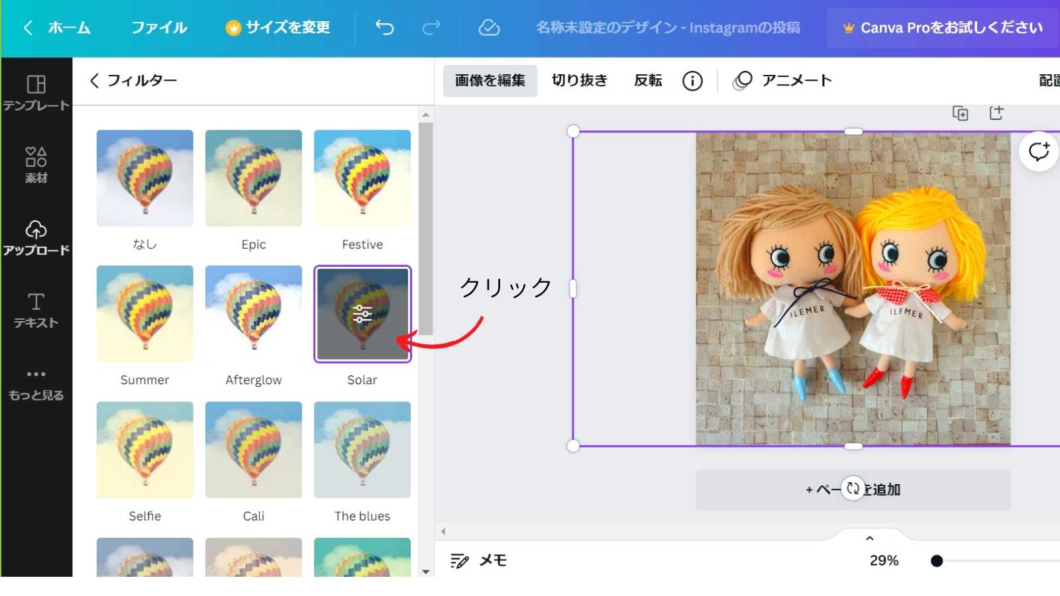
Task: Click the filter panel scroll-up arrow
Action: 426,115
